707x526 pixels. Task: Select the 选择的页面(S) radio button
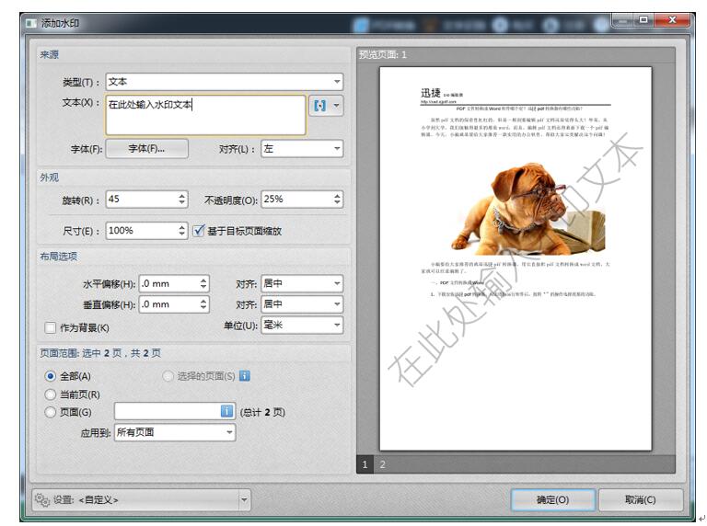(x=168, y=376)
